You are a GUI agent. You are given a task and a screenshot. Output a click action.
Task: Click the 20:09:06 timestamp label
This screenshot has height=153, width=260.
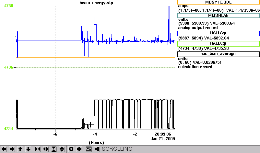click(x=163, y=134)
